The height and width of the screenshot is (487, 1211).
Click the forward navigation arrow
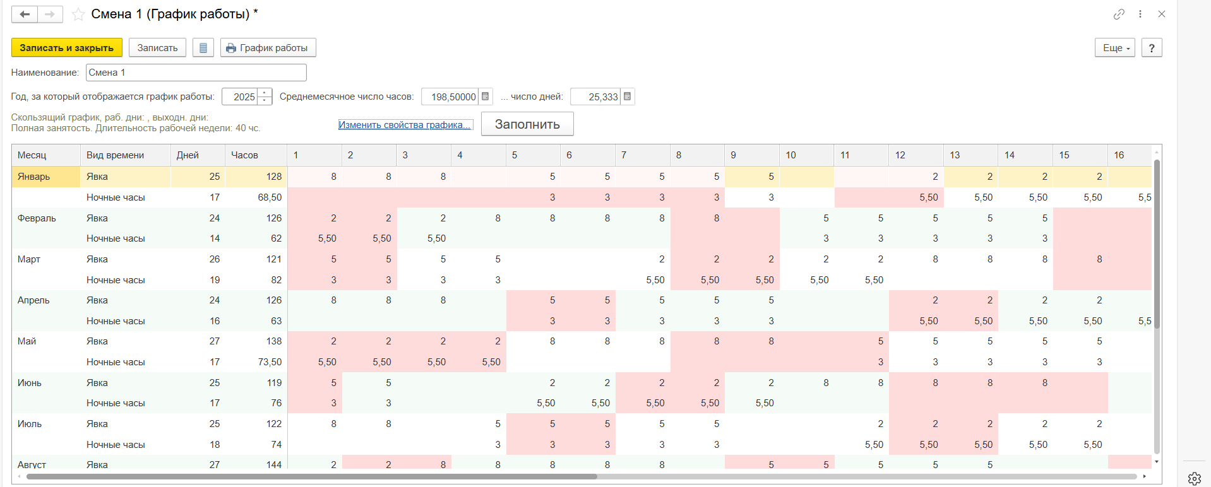(50, 14)
